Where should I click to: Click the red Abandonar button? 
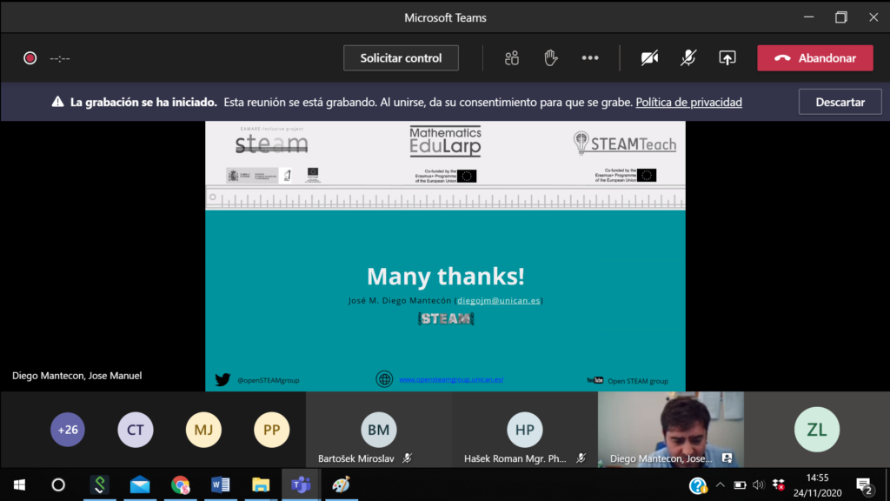tap(815, 58)
